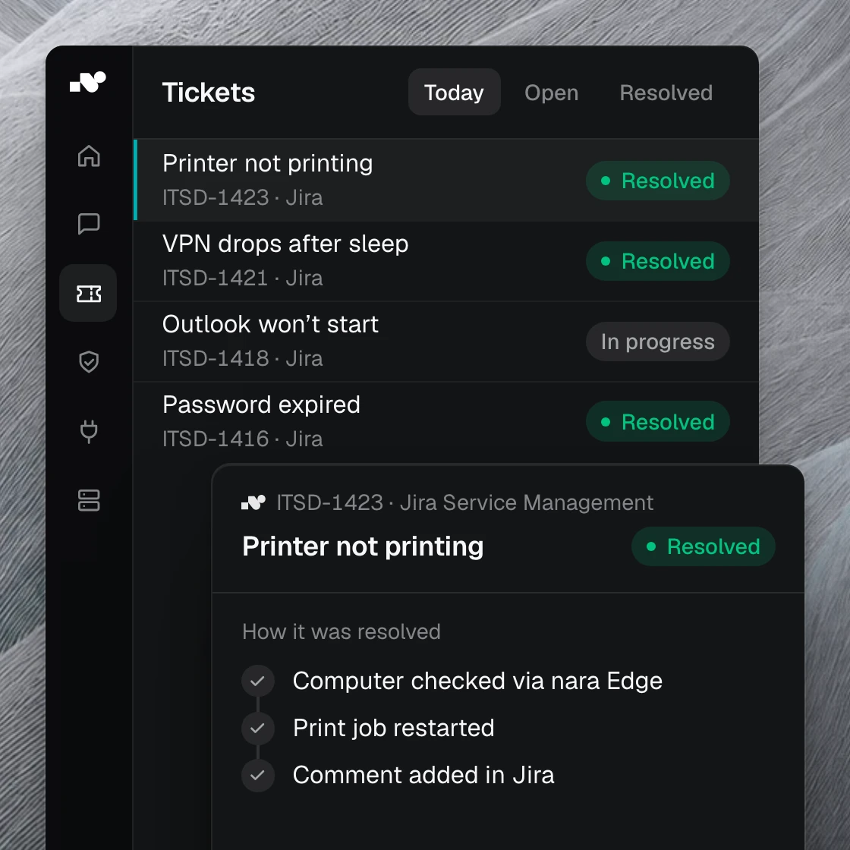Image resolution: width=850 pixels, height=850 pixels.
Task: Click ITSD-1423 · Jira text in list
Action: [242, 198]
